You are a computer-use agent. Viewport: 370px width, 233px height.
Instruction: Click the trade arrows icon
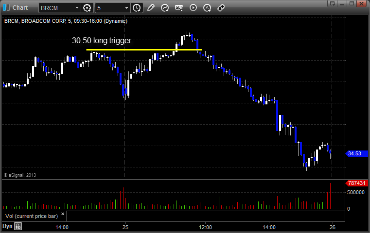coord(221,8)
